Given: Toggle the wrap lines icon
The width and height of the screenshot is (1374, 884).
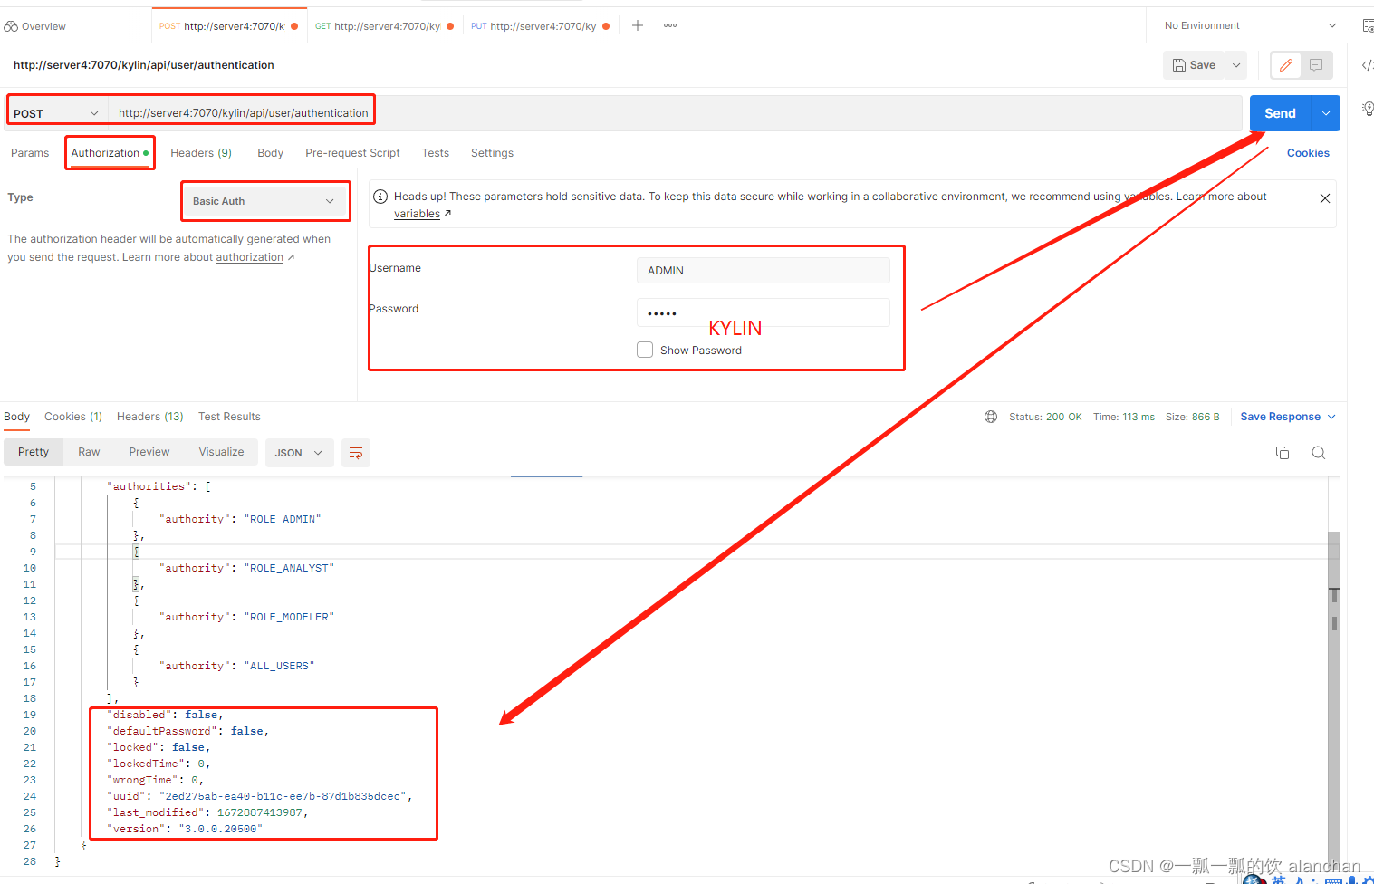Looking at the screenshot, I should coord(356,453).
